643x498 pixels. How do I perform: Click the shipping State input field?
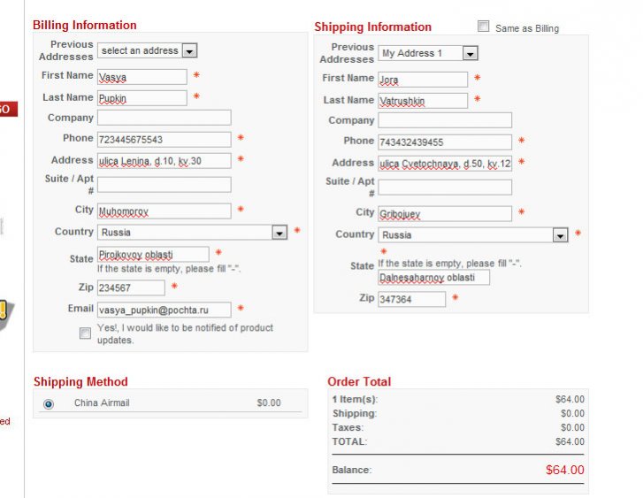(433, 278)
